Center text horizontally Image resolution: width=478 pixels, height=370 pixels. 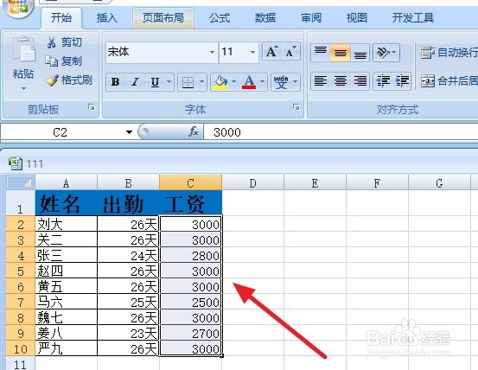(x=341, y=81)
